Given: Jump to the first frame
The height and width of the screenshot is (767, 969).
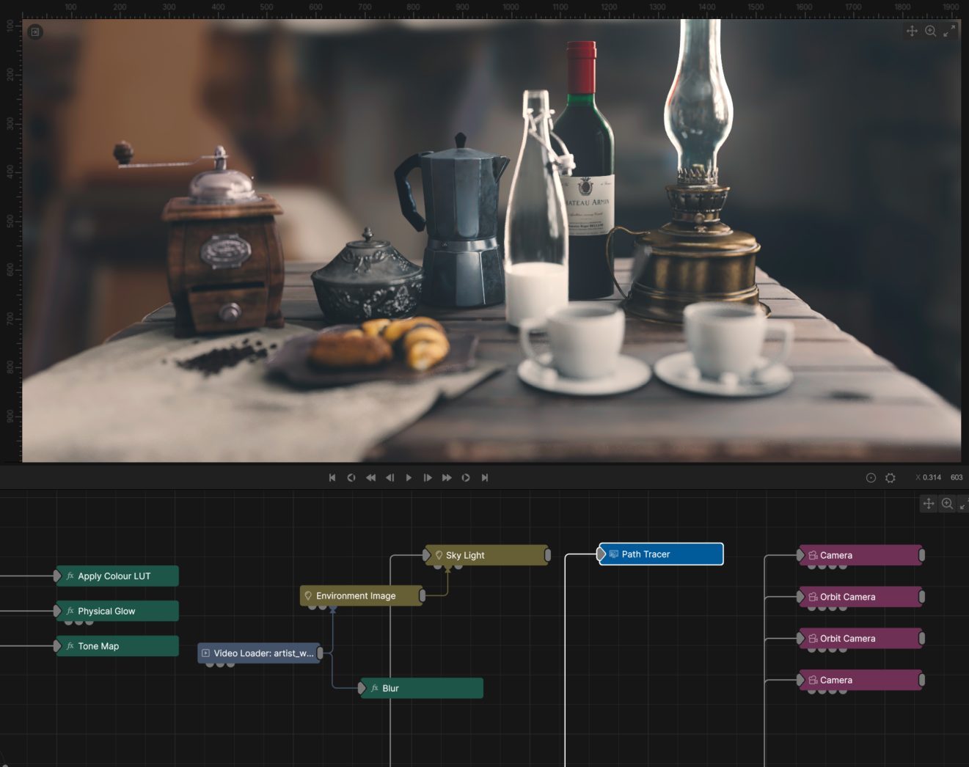Looking at the screenshot, I should 332,477.
